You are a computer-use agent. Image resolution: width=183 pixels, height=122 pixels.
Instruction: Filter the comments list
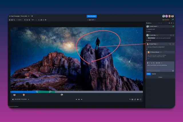tap(171, 23)
